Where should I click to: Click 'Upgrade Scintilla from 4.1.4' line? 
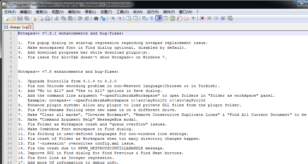(x=67, y=81)
